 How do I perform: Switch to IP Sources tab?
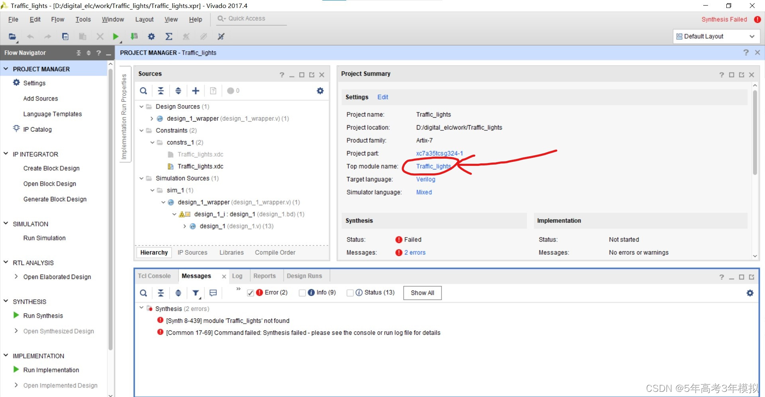pyautogui.click(x=192, y=252)
